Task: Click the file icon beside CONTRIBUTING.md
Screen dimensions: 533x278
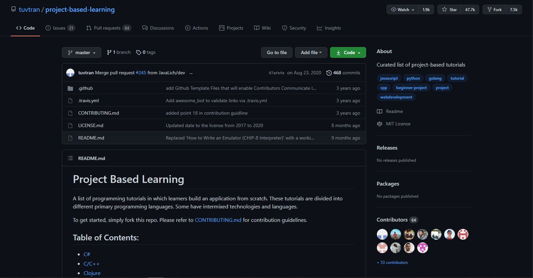Action: click(x=70, y=113)
